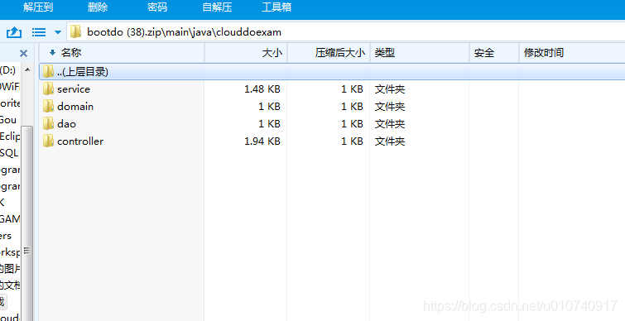Click the left tree panel scrollbar thumb
The image size is (625, 321).
(x=27, y=223)
